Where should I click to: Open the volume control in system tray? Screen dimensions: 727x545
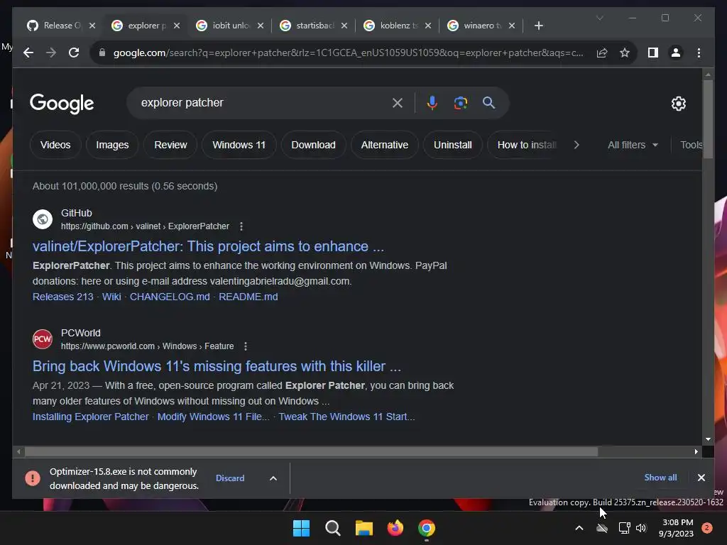coord(641,528)
